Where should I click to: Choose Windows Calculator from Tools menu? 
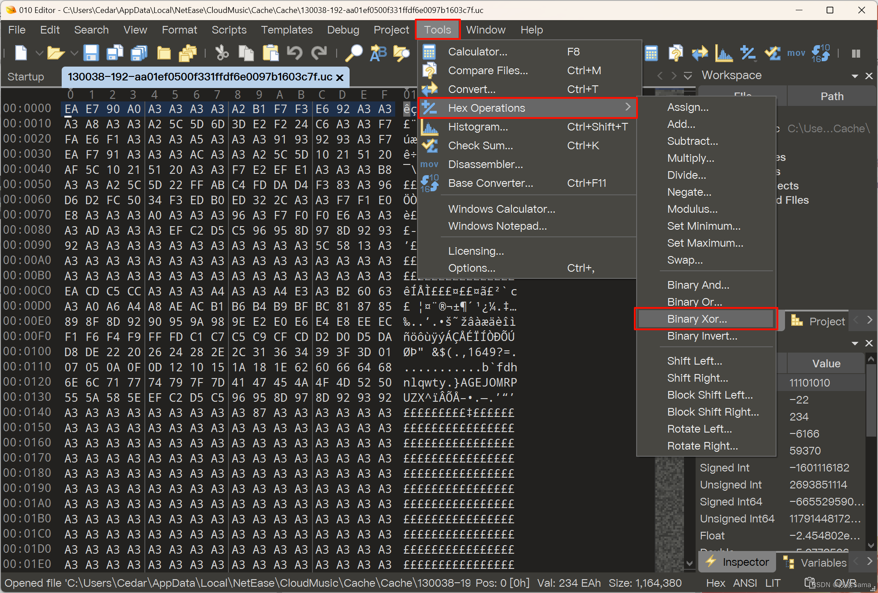[502, 209]
